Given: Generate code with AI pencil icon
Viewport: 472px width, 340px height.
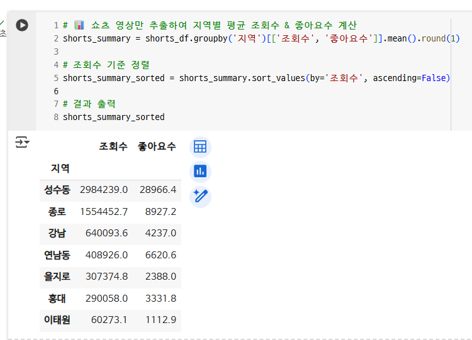Looking at the screenshot, I should click(200, 197).
